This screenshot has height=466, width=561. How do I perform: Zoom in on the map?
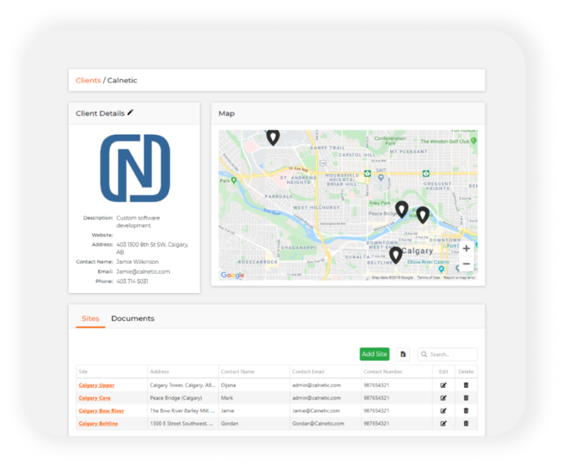(466, 248)
